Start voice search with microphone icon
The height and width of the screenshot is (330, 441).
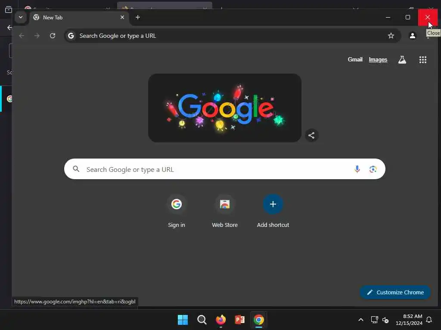tap(357, 169)
